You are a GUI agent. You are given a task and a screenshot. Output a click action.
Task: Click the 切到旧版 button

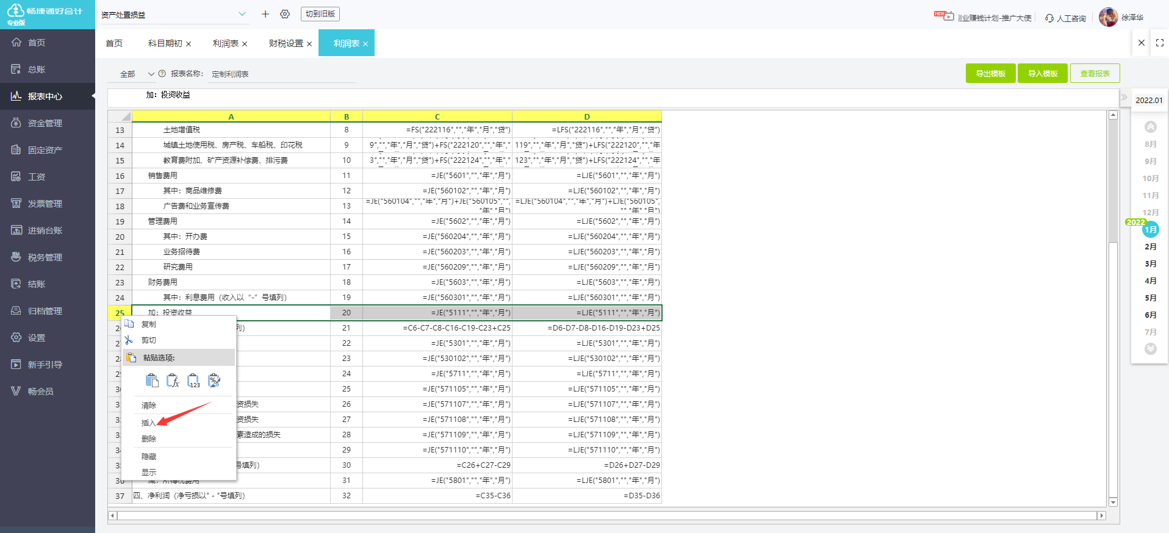320,14
